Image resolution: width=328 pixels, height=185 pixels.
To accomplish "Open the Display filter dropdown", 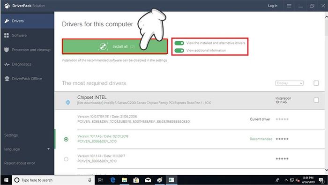I will tap(289, 83).
